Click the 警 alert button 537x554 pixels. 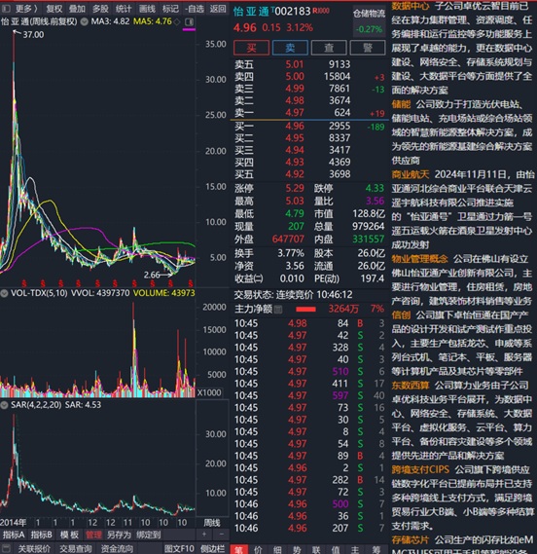[x=368, y=48]
